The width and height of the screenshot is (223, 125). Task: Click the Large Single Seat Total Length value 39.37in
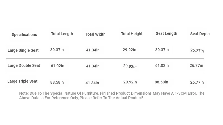(57, 50)
